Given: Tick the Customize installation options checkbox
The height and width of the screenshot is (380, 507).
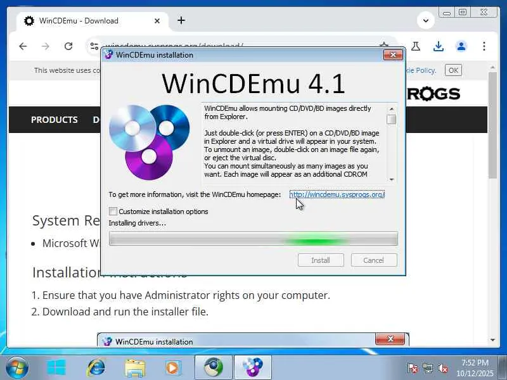Looking at the screenshot, I should [x=113, y=212].
